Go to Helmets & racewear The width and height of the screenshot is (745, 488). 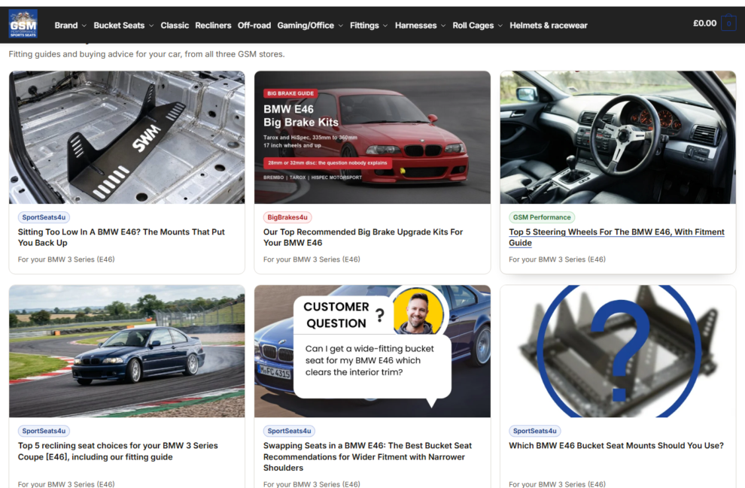pos(549,26)
